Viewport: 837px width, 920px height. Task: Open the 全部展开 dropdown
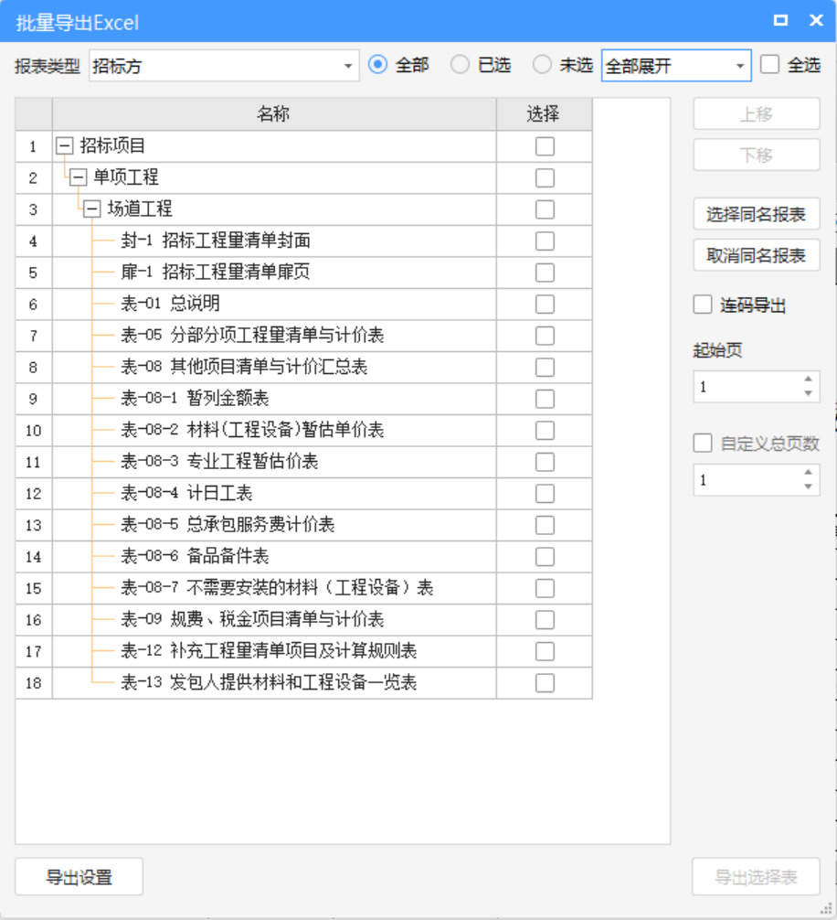click(x=739, y=66)
